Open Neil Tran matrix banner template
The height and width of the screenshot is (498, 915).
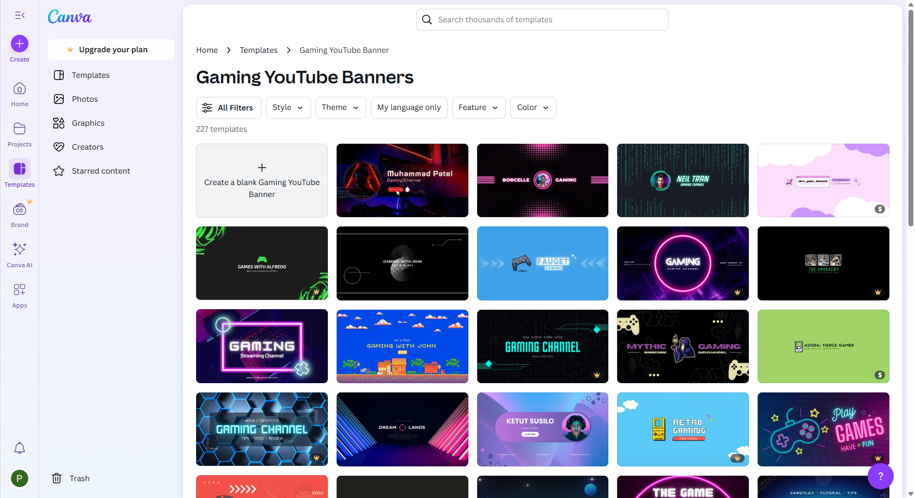[683, 181]
